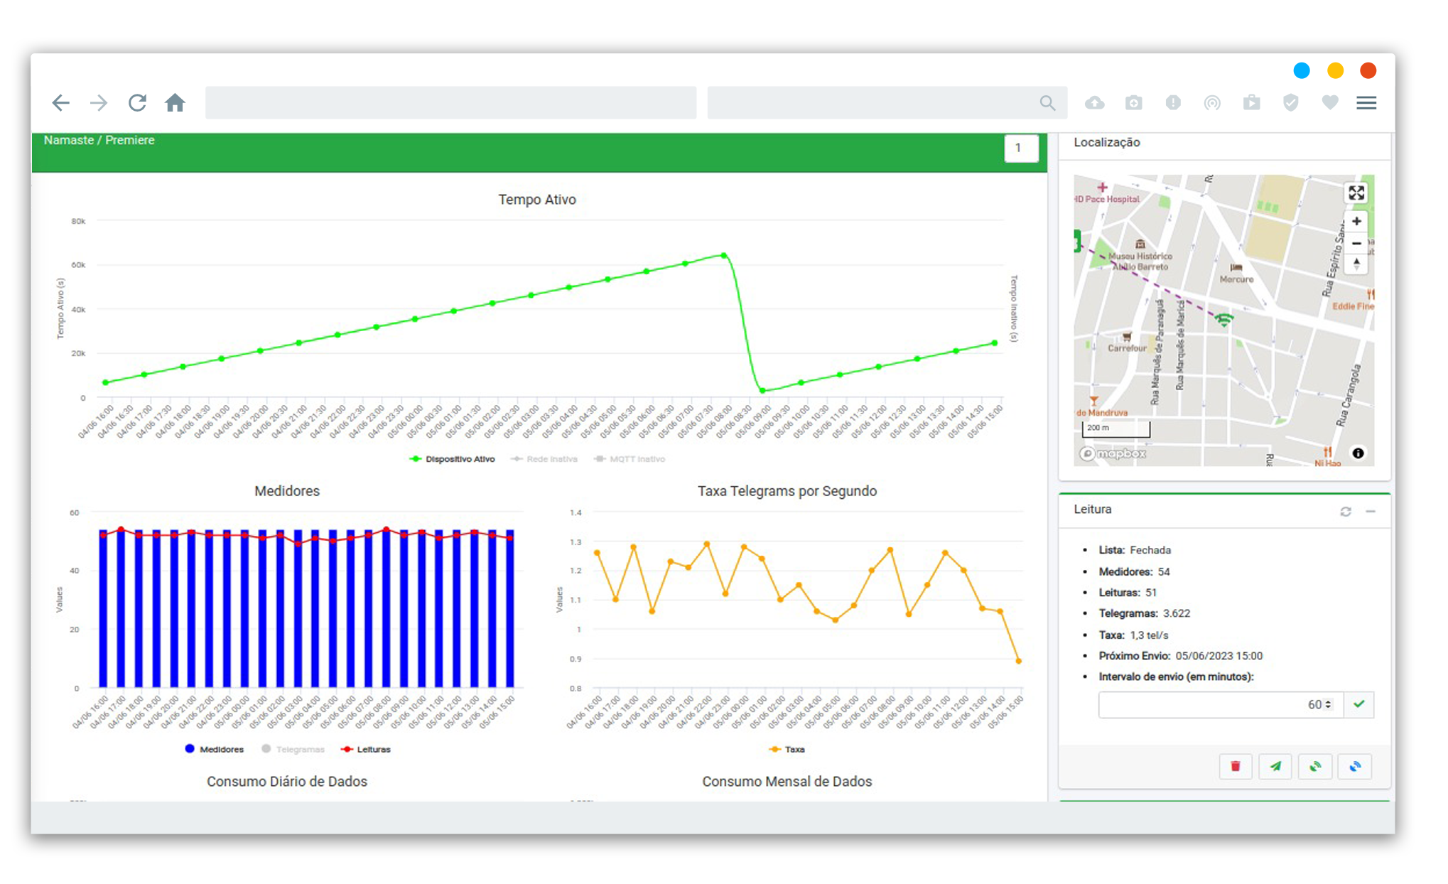Click the browser address bar field
This screenshot has height=884, width=1448.
click(450, 103)
